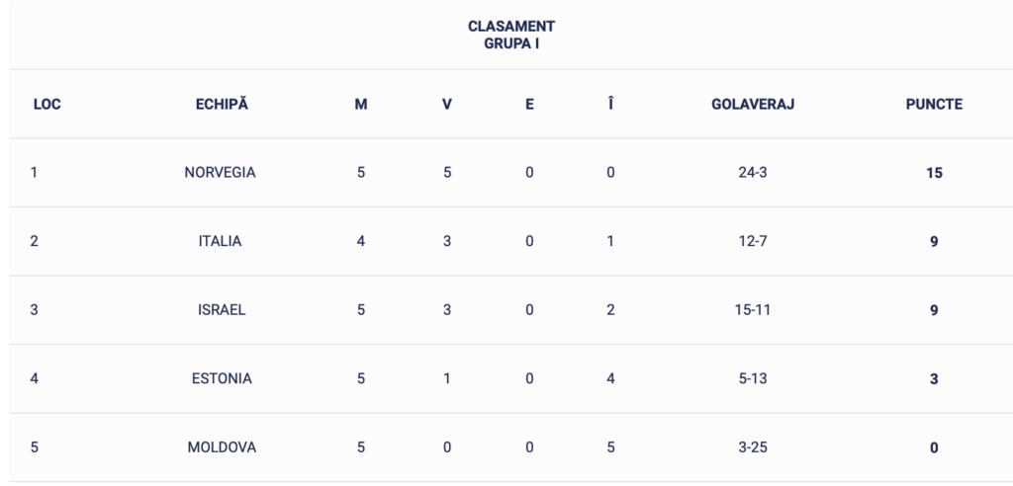Select the ECHIPĂ column header
This screenshot has height=486, width=1013.
[x=222, y=105]
